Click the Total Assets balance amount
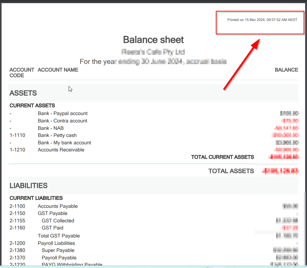This screenshot has height=268, width=307. click(280, 171)
